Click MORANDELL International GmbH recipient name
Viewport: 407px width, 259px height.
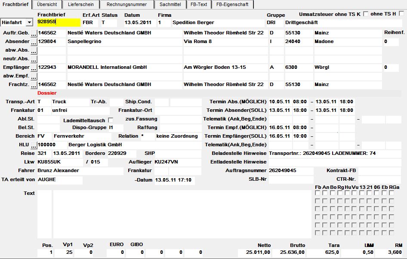tap(107, 67)
